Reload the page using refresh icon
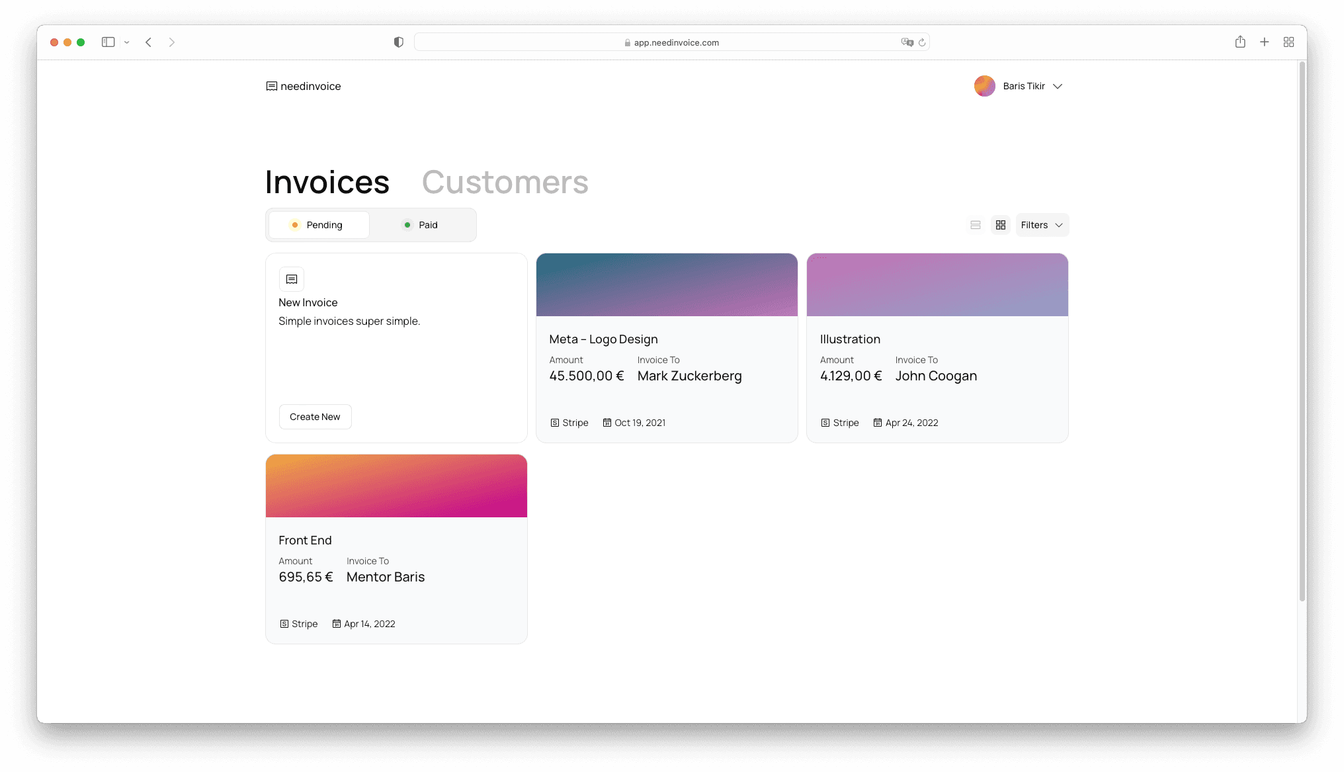 [x=922, y=42]
